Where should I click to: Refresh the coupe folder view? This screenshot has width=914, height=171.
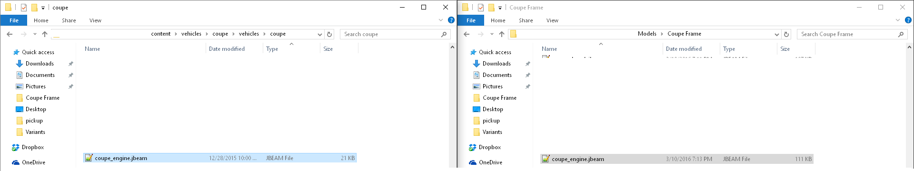(329, 34)
